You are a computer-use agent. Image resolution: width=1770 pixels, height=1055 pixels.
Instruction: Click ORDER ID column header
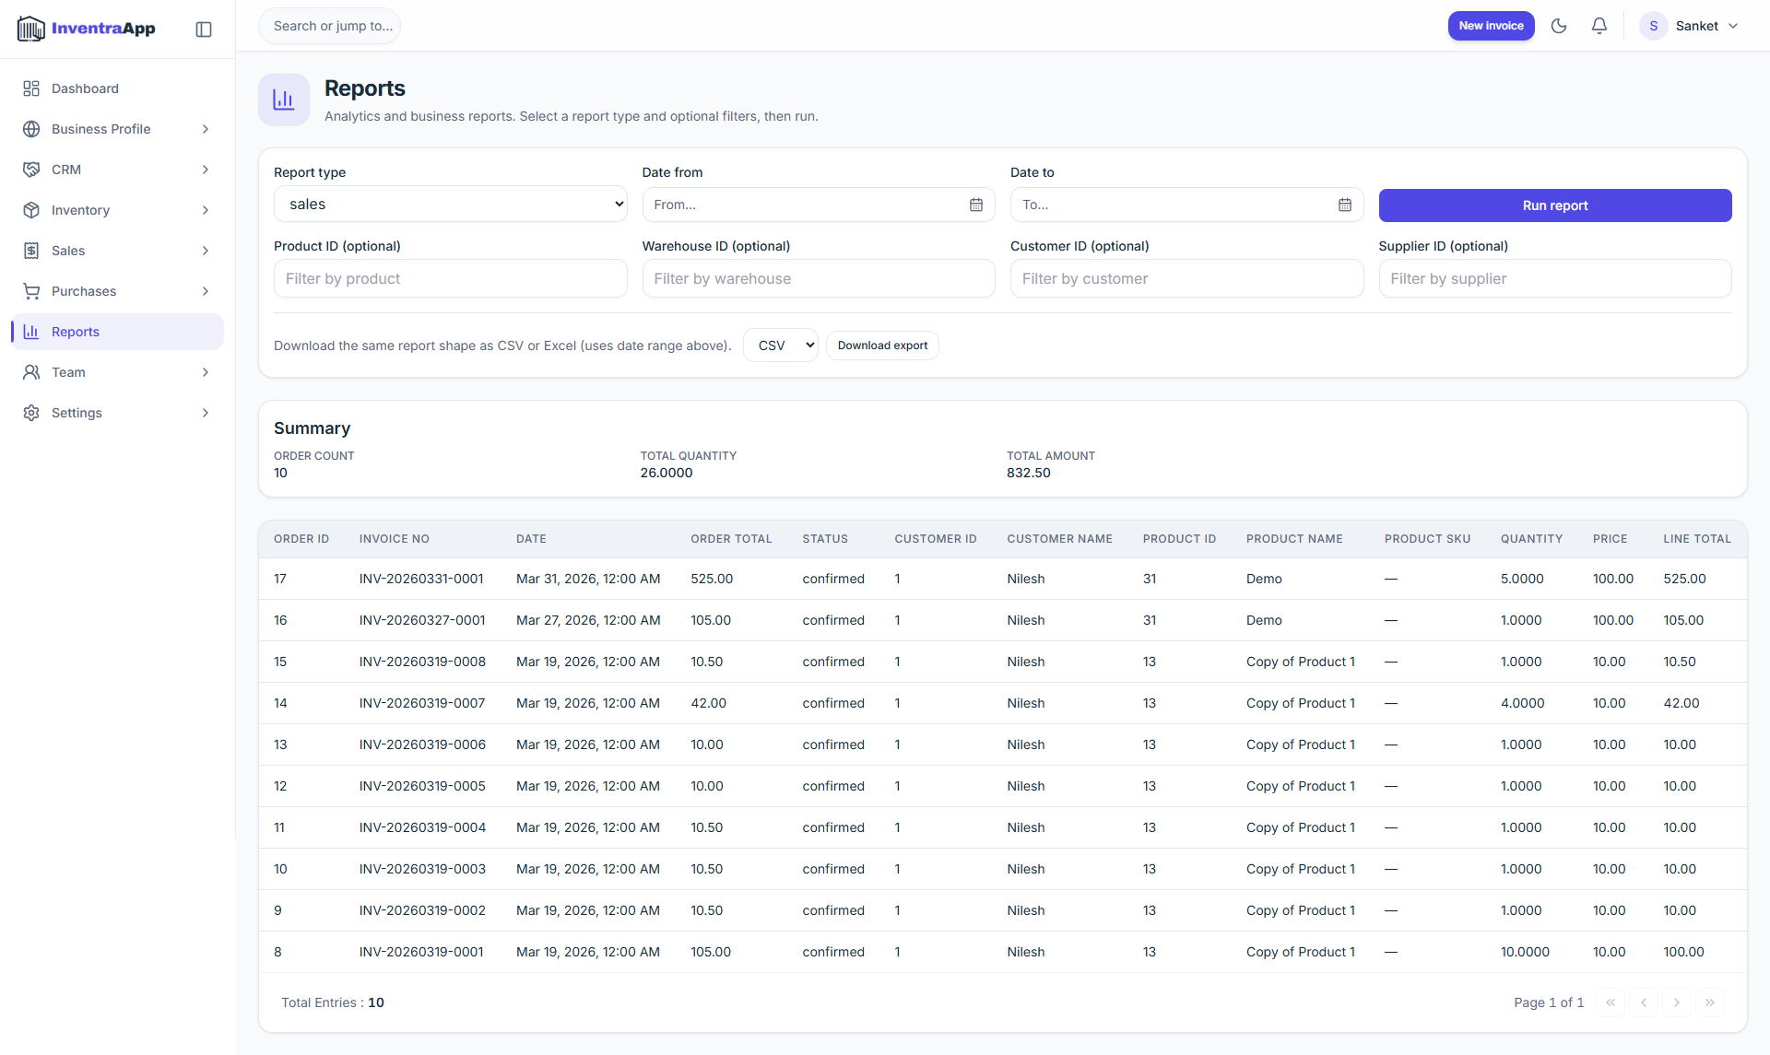[x=301, y=539]
